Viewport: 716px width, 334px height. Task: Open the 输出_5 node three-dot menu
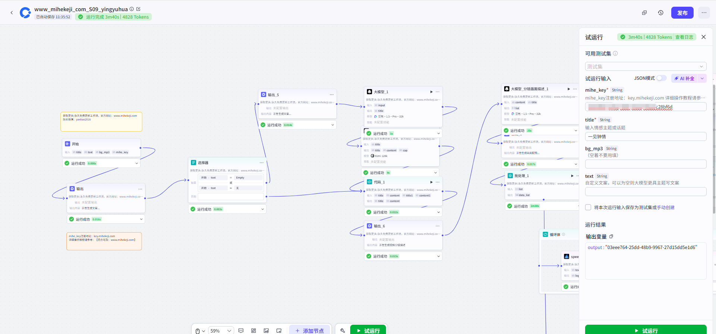[332, 95]
